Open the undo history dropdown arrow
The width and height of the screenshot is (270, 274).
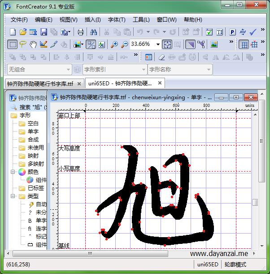(148, 32)
